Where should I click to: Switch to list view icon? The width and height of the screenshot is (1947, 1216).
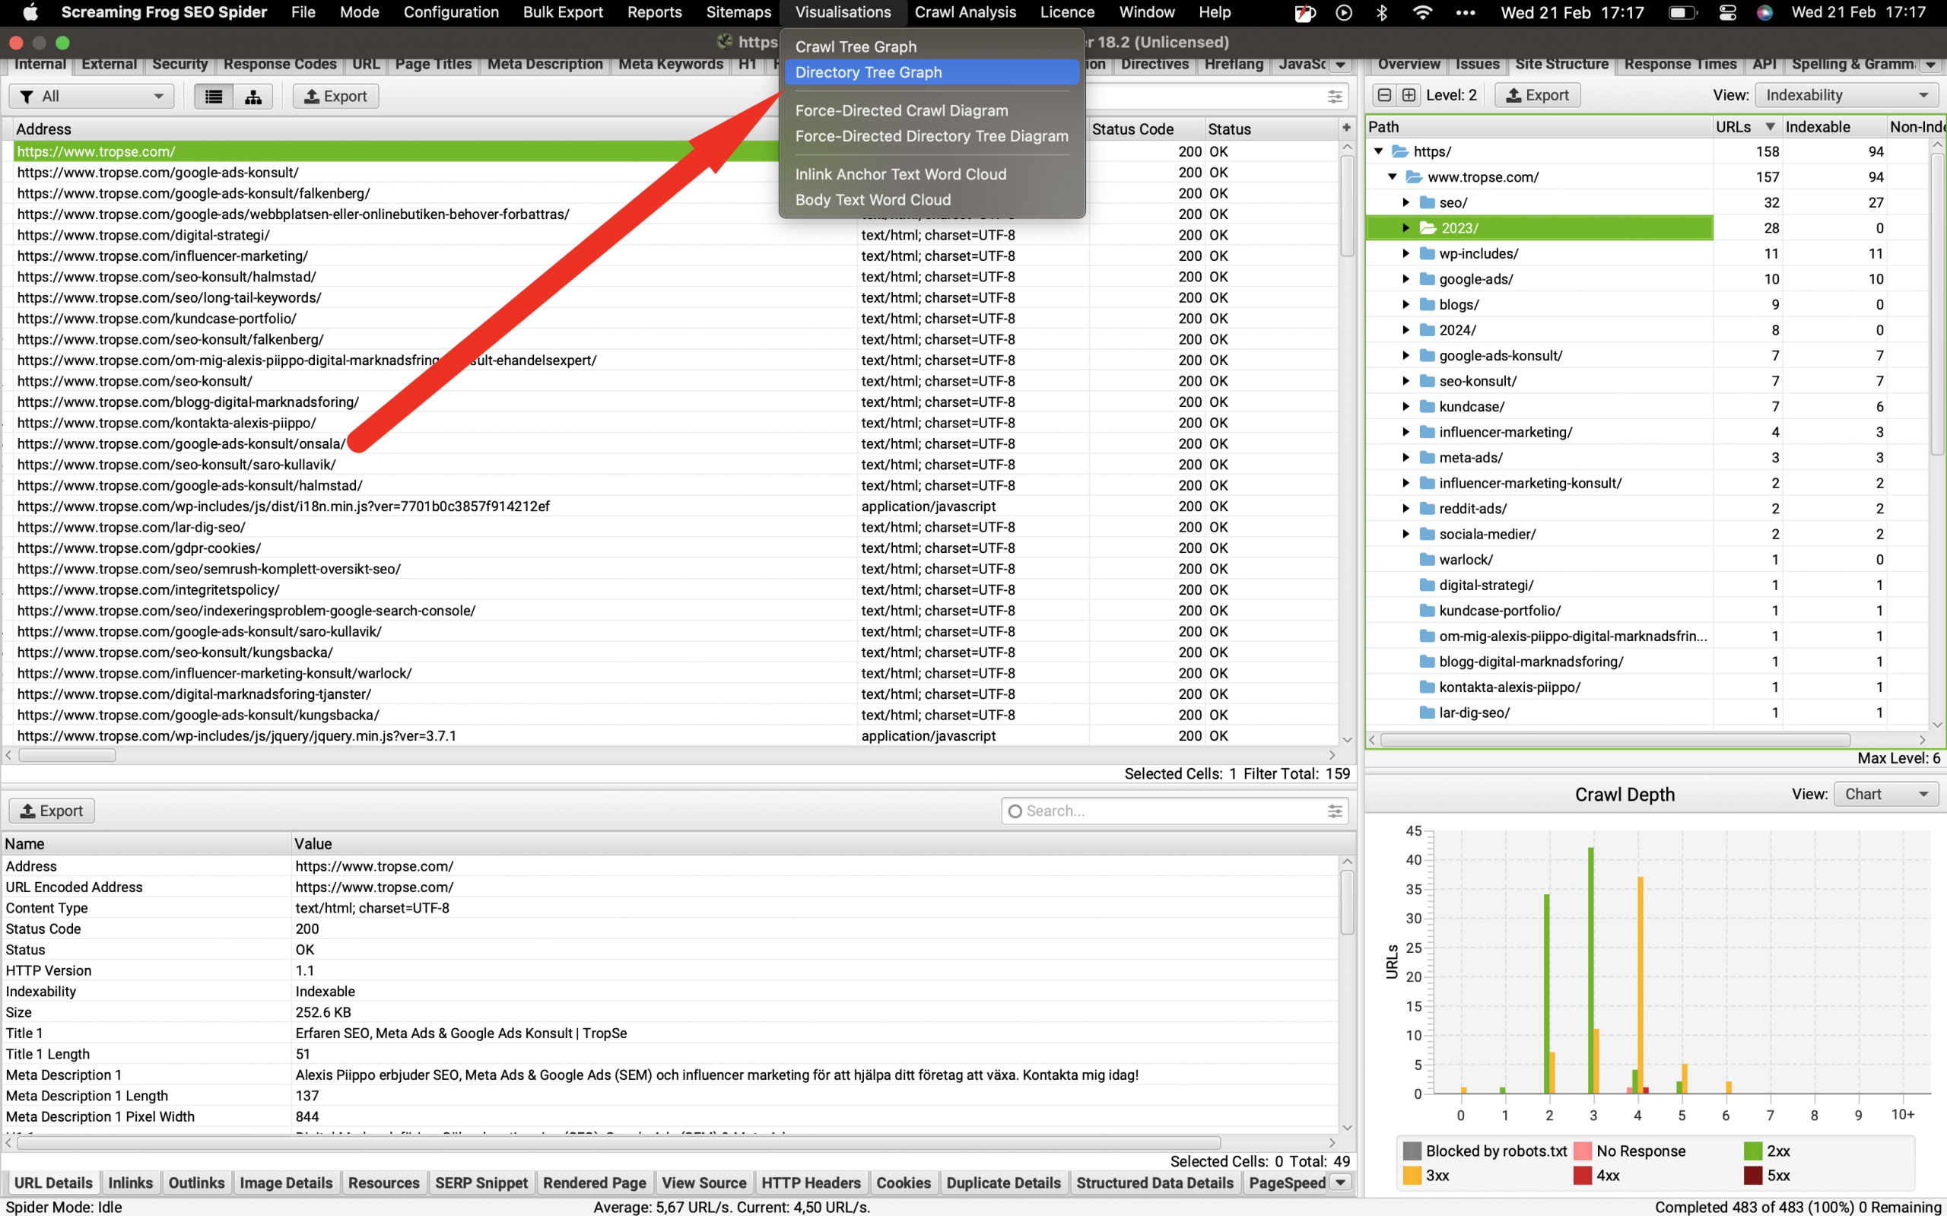[214, 97]
